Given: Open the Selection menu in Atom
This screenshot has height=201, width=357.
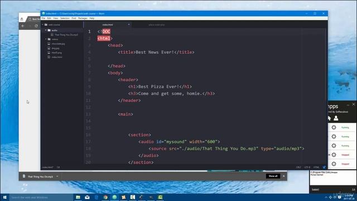Looking at the screenshot, I should point(65,18).
